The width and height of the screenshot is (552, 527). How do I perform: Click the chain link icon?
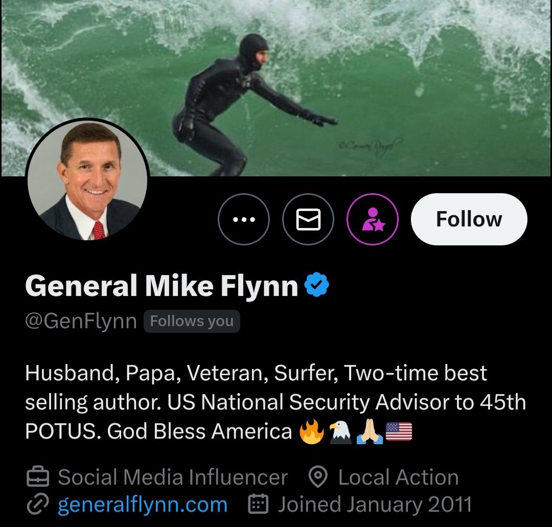pos(38,505)
